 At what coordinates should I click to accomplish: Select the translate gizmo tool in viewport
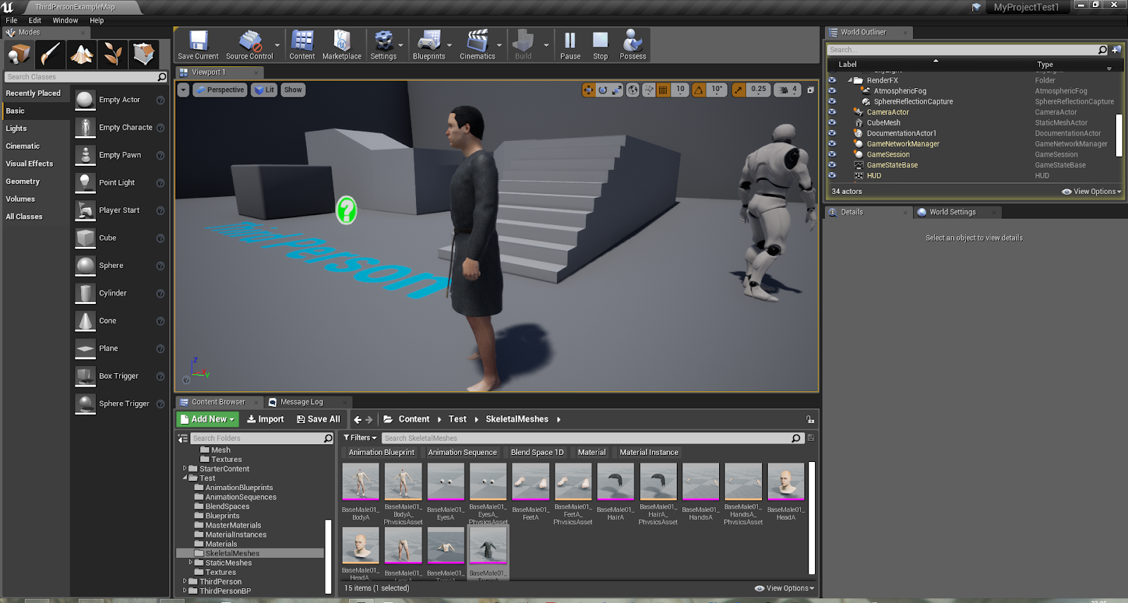pyautogui.click(x=589, y=90)
